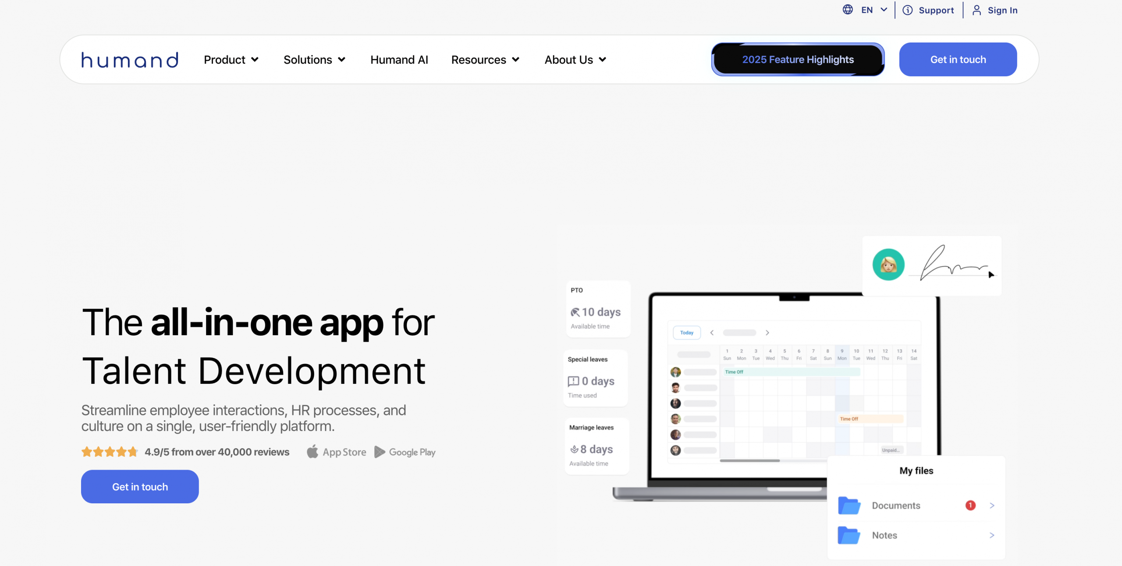
Task: Open the About Us menu
Action: point(575,60)
